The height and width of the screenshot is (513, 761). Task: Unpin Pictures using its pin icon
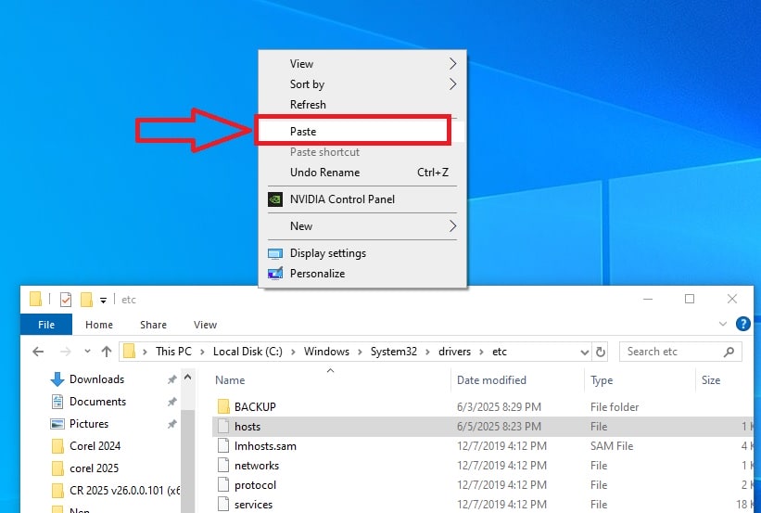click(171, 424)
